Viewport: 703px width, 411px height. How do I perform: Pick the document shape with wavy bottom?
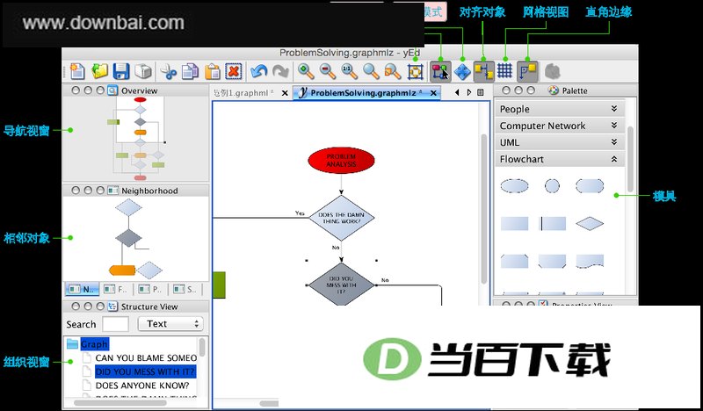590,262
